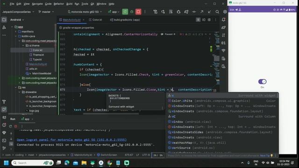Open JetpackComposeSeries project dropdown
Screen dimensions: 299x168
pyautogui.click(x=18, y=12)
